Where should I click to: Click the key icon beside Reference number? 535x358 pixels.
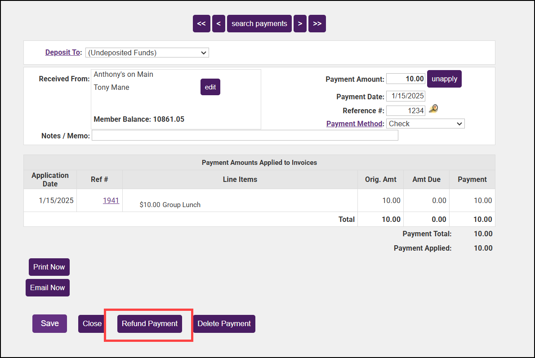point(433,109)
